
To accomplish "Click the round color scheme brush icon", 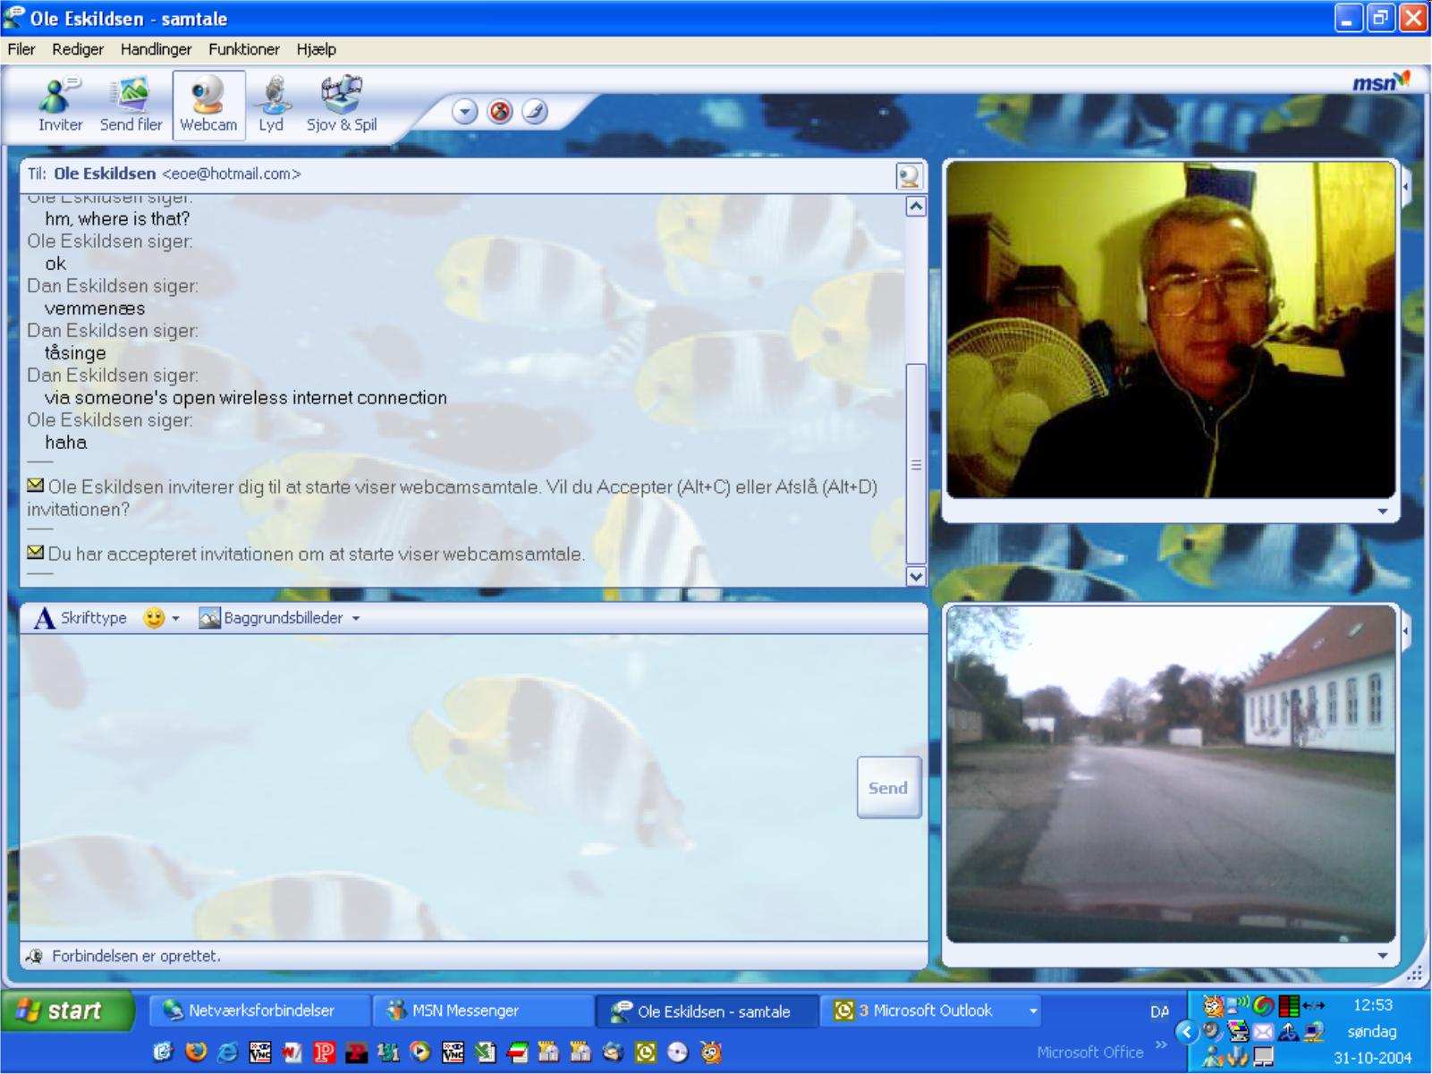I will (535, 112).
